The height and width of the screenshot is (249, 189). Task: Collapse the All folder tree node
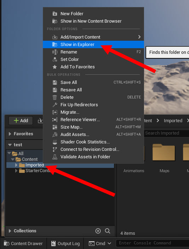click(x=9, y=153)
